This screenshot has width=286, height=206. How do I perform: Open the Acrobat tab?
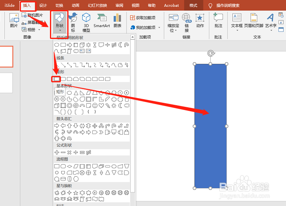(171, 6)
